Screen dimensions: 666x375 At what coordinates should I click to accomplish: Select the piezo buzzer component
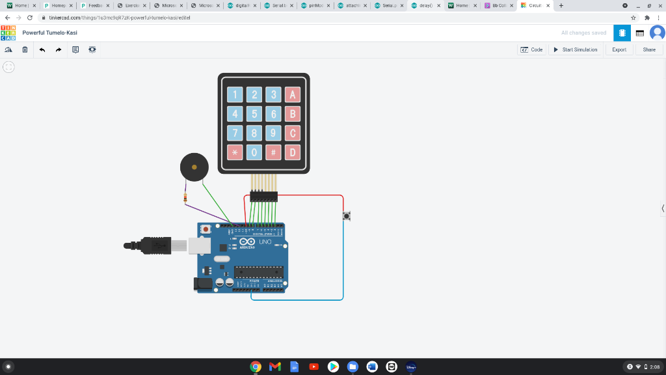click(194, 167)
